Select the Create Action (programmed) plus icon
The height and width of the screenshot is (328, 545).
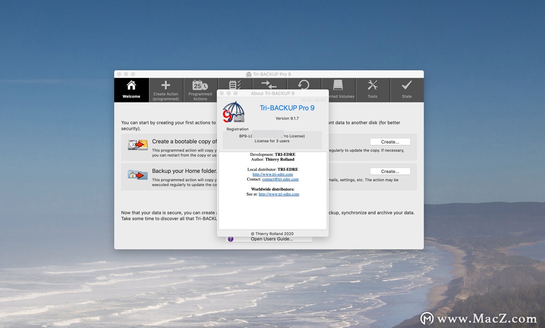(166, 90)
